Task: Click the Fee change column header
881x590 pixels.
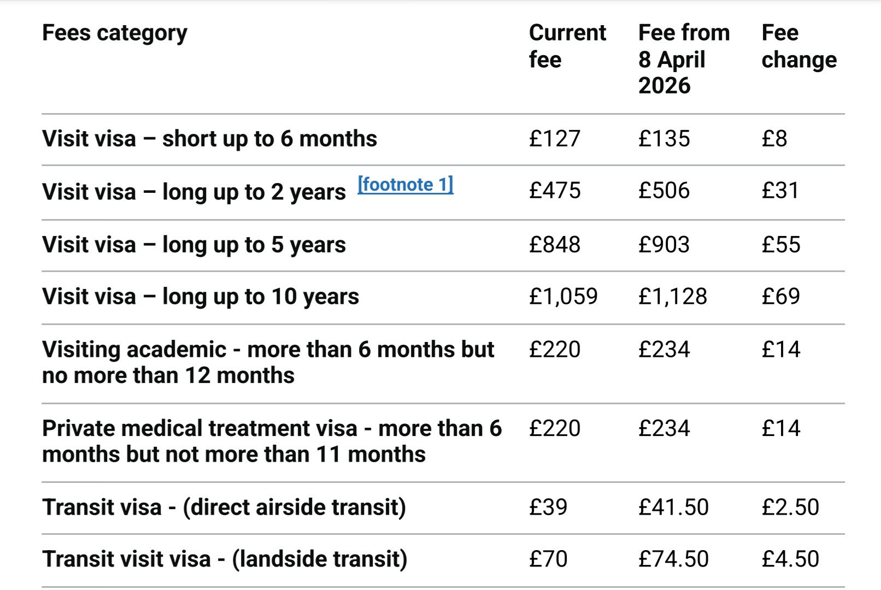Action: pos(798,46)
